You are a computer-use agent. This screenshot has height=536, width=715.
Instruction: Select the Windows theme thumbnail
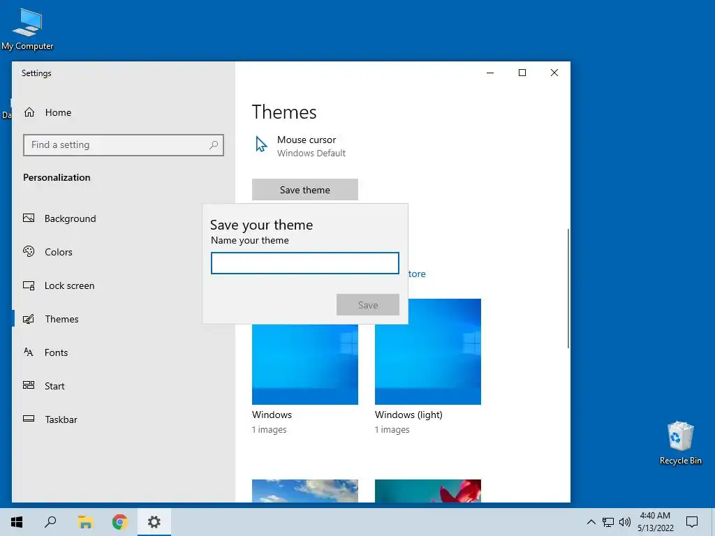(305, 364)
